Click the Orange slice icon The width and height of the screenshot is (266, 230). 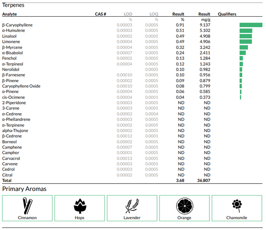185,206
